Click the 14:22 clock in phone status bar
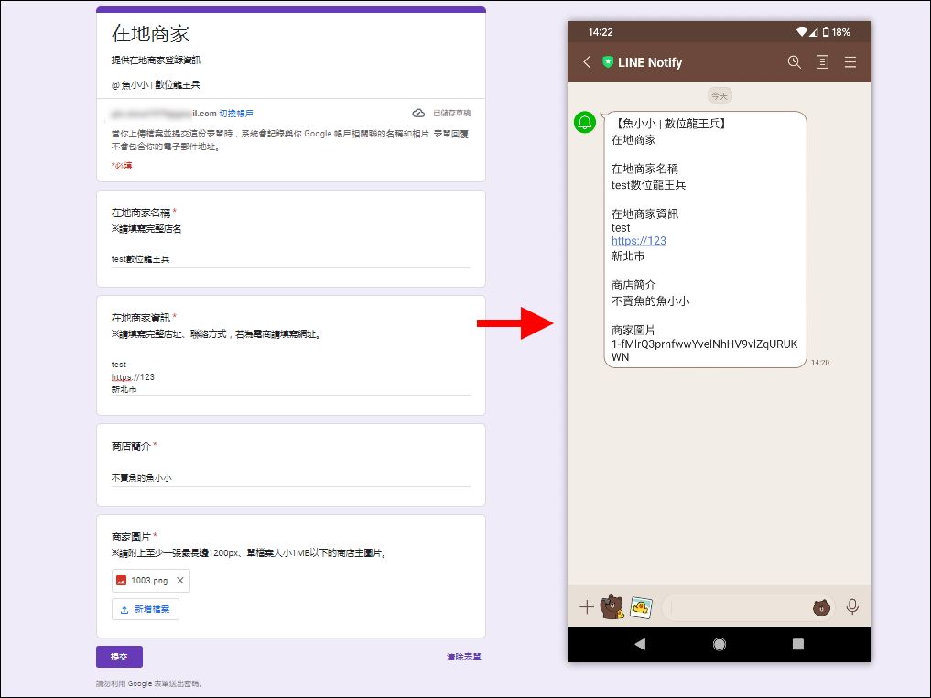 pyautogui.click(x=601, y=32)
